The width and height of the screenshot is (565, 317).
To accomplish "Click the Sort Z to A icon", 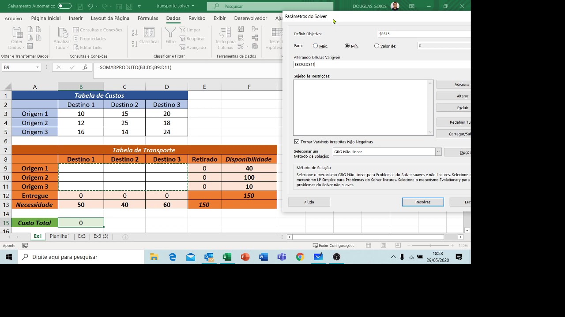I will pyautogui.click(x=135, y=44).
